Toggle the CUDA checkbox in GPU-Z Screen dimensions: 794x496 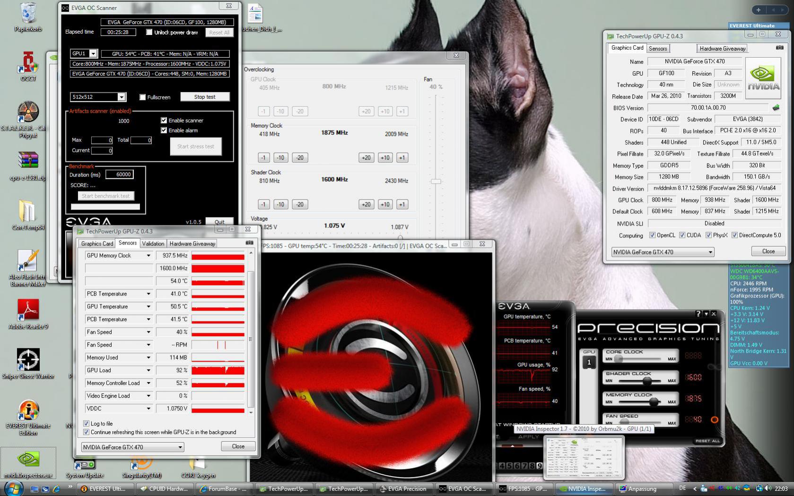(682, 235)
